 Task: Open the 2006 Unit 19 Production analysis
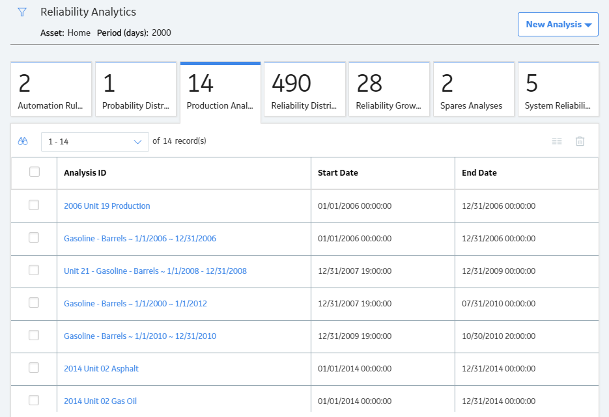(x=107, y=206)
